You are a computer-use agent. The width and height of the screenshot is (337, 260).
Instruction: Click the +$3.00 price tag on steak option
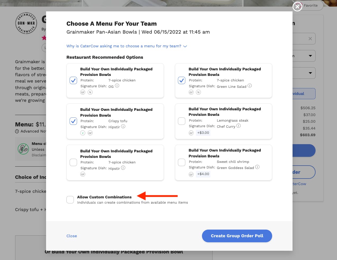[203, 133]
